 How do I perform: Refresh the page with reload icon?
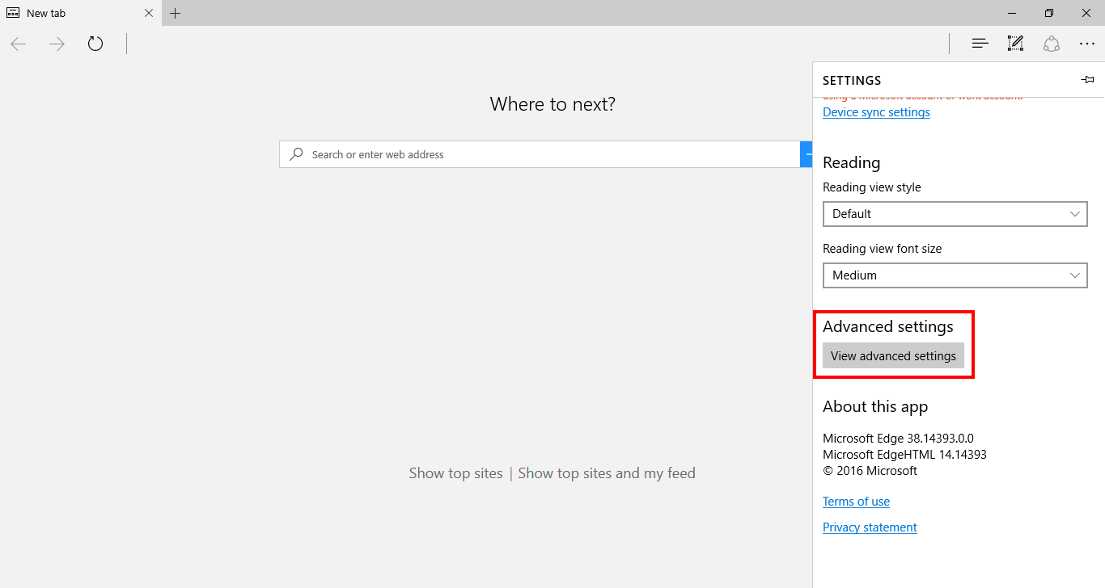(x=95, y=44)
